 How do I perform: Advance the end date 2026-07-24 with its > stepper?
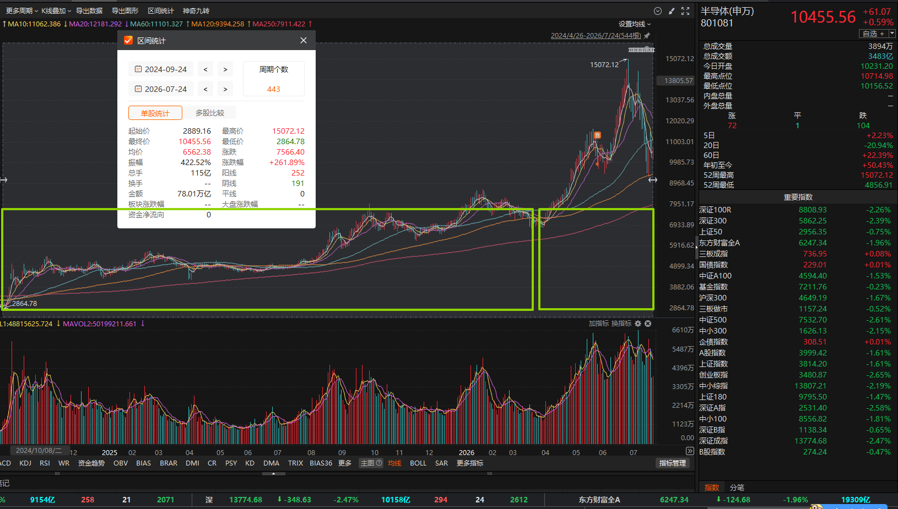pyautogui.click(x=225, y=89)
